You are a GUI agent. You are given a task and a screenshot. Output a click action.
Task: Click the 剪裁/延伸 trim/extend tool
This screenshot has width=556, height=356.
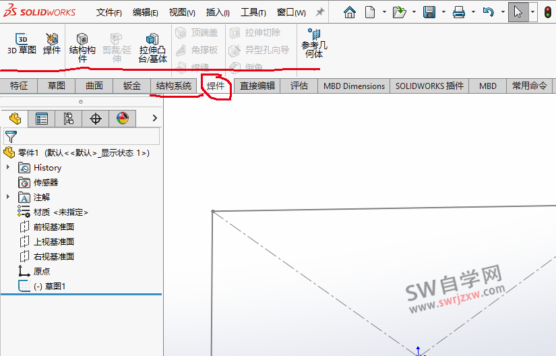[x=117, y=49]
